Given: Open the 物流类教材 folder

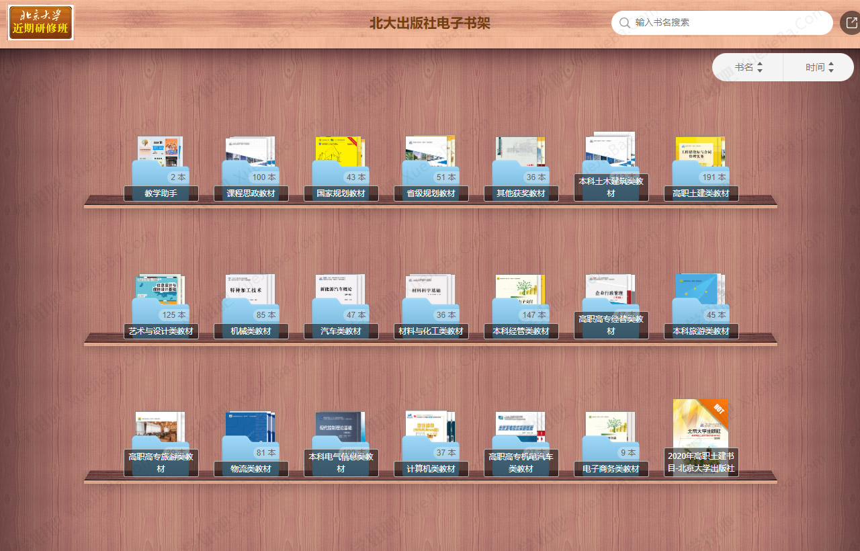Looking at the screenshot, I should [x=251, y=443].
